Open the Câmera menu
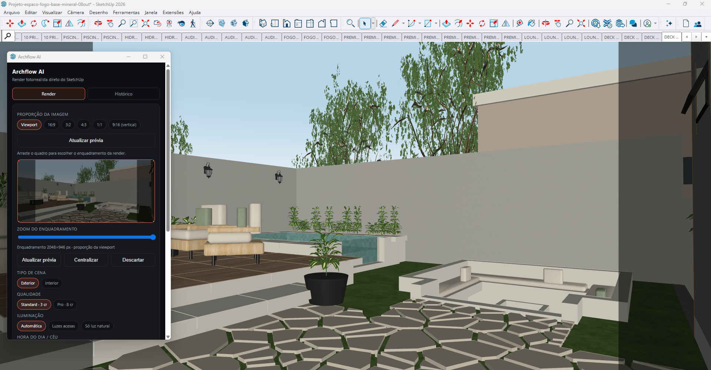This screenshot has height=370, width=711. [x=76, y=13]
